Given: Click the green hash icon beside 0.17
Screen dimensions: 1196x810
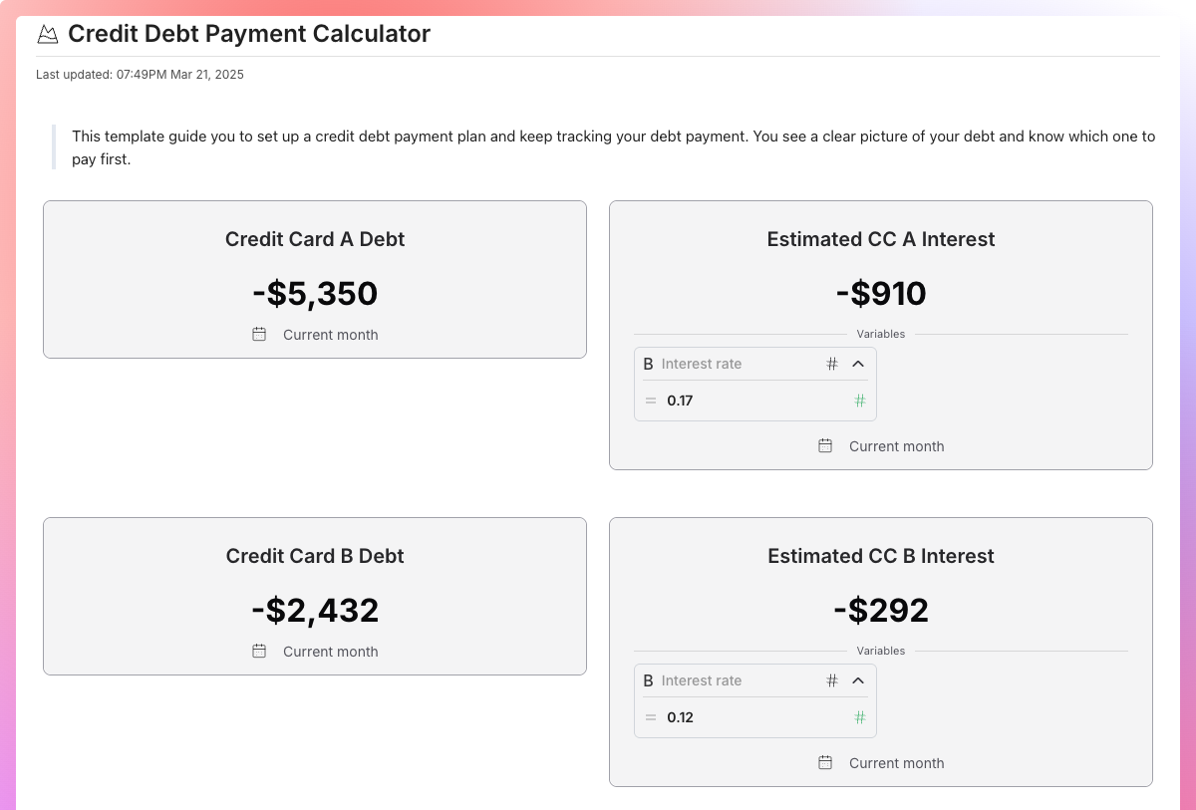Looking at the screenshot, I should (x=859, y=401).
